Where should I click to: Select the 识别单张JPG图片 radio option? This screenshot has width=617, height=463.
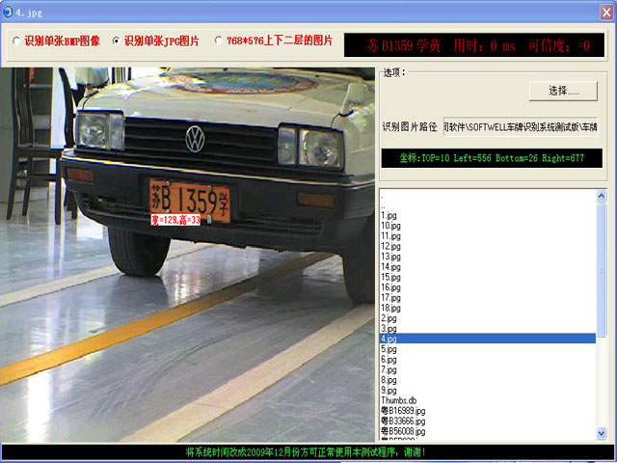pyautogui.click(x=117, y=41)
